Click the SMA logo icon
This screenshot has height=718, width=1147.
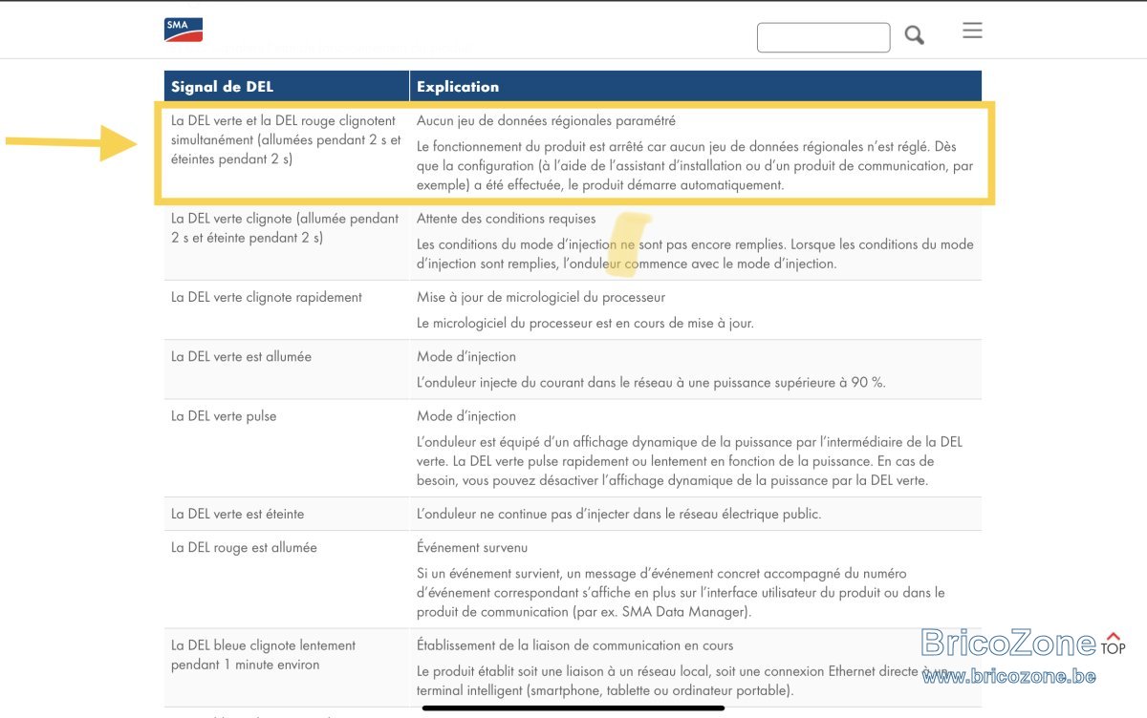(184, 30)
